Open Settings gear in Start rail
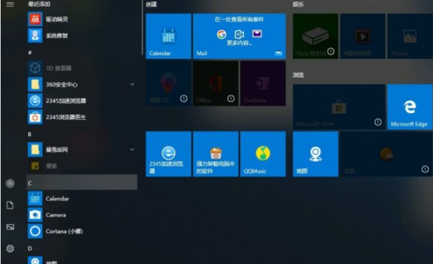Image resolution: width=433 pixels, height=264 pixels. tap(10, 248)
